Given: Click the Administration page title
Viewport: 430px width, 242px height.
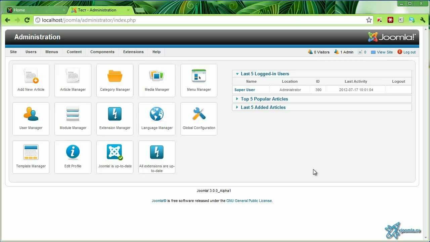Looking at the screenshot, I should pos(37,37).
